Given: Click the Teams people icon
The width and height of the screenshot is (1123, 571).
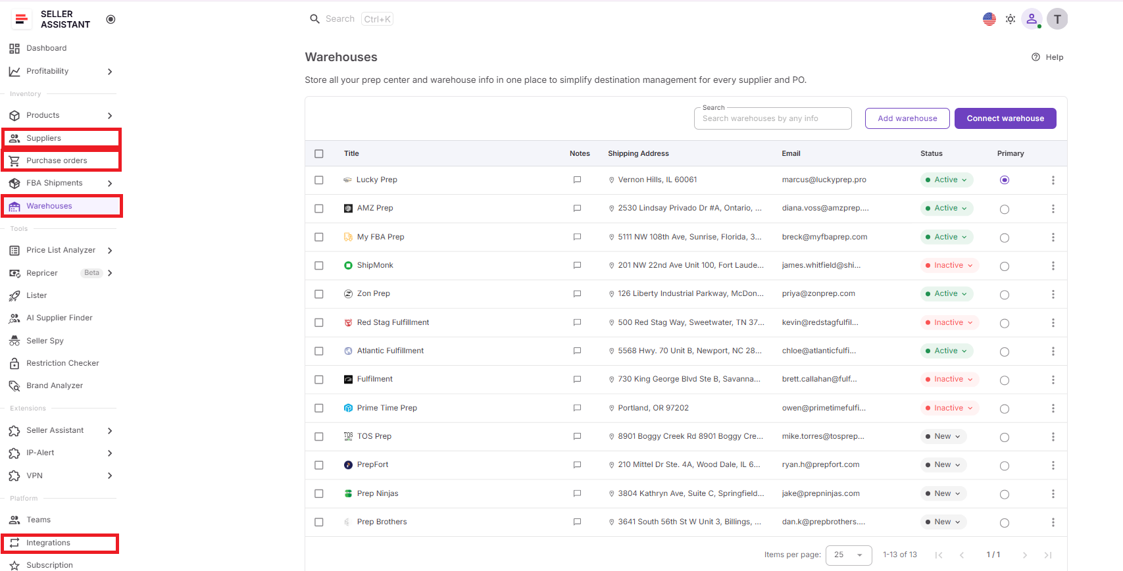Looking at the screenshot, I should (x=14, y=520).
